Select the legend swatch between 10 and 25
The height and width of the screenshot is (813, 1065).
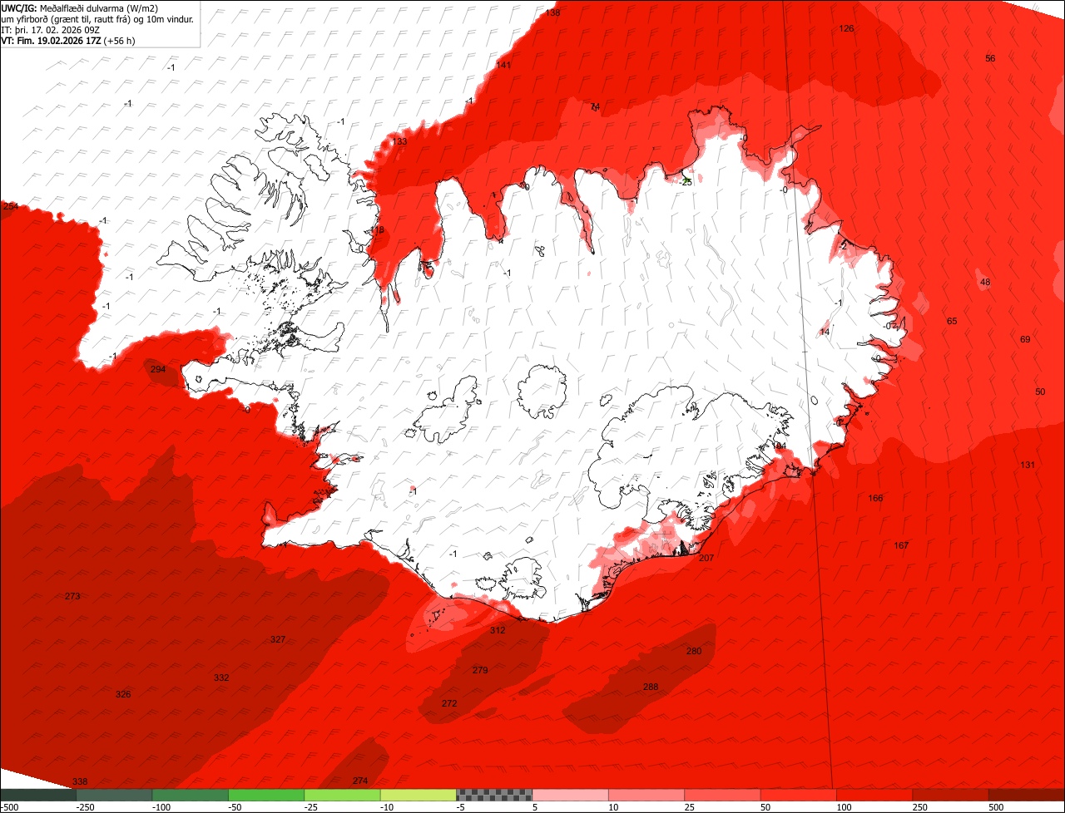[646, 795]
